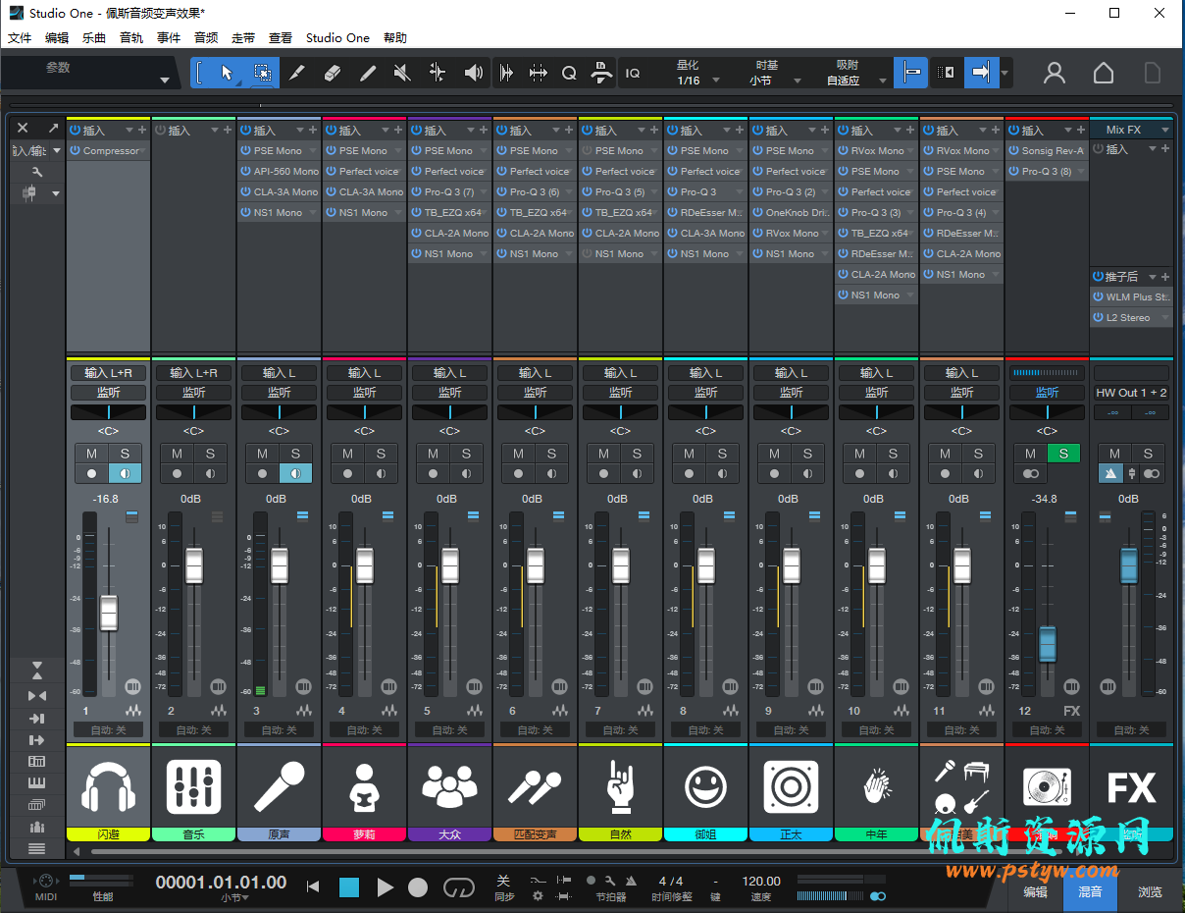
Task: Turn off monitor on channel 3
Action: coord(295,473)
